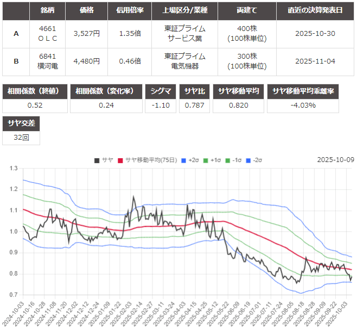Click the 2025-10-09 chart date text
The height and width of the screenshot is (329, 357).
(x=335, y=160)
